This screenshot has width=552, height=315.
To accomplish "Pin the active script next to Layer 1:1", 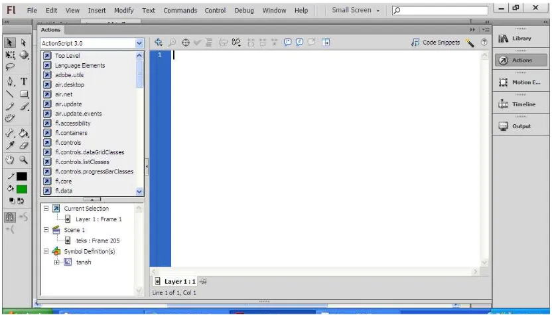I will [x=203, y=282].
